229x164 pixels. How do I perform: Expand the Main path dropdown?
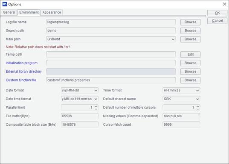173,39
